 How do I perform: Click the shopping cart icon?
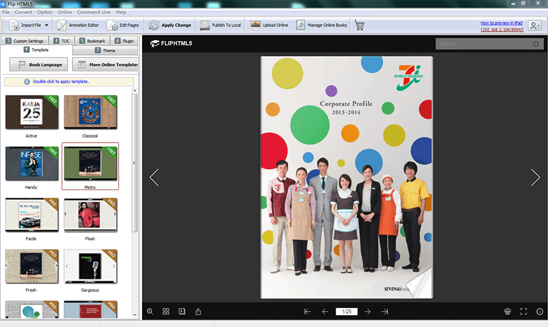(x=359, y=25)
